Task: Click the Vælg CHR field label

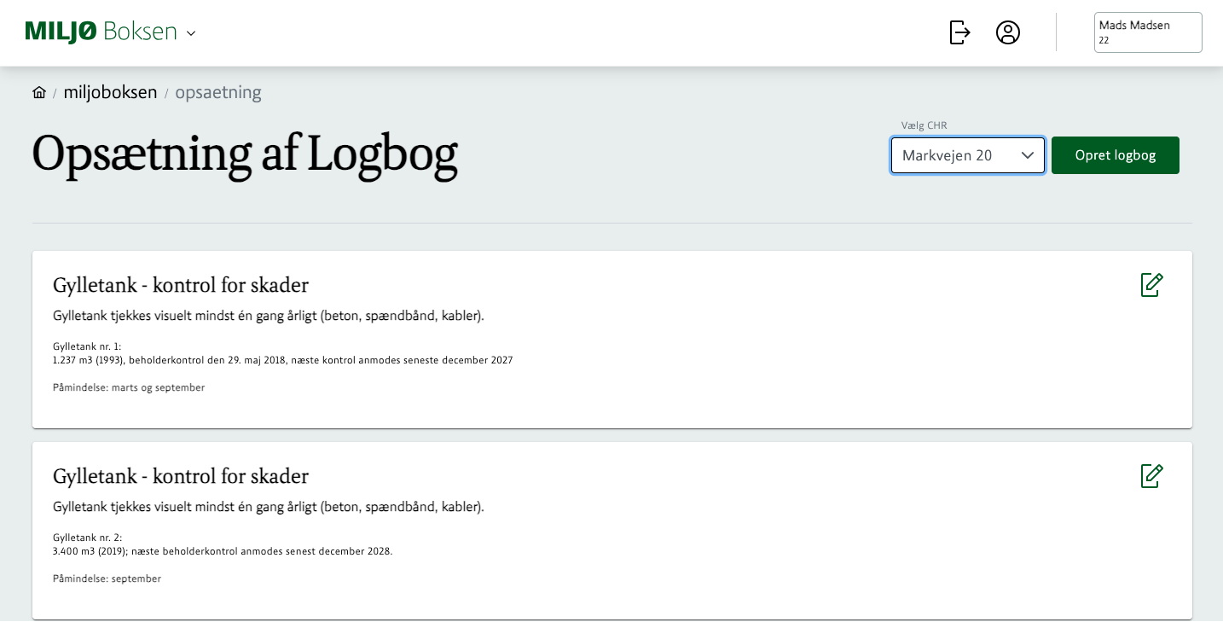Action: 924,125
